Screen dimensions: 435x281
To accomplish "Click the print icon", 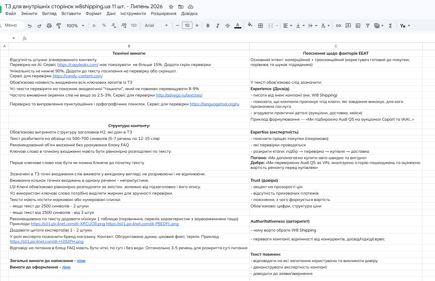I will [49, 26].
